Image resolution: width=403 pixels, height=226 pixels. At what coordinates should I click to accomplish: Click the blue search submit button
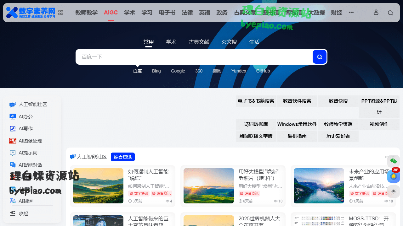(x=319, y=57)
